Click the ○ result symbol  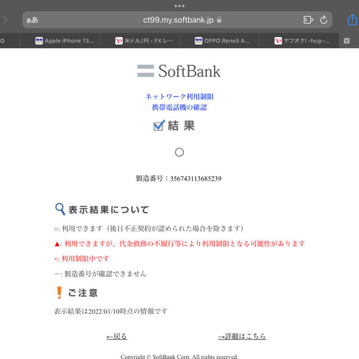pos(179,152)
